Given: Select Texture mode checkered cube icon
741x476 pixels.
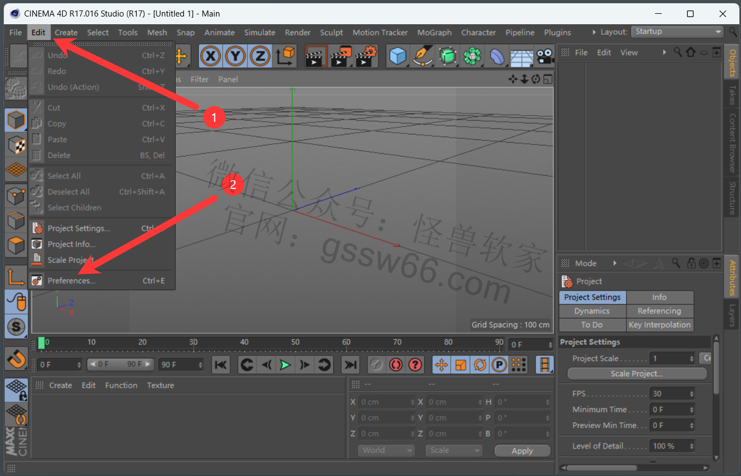Looking at the screenshot, I should 16,145.
